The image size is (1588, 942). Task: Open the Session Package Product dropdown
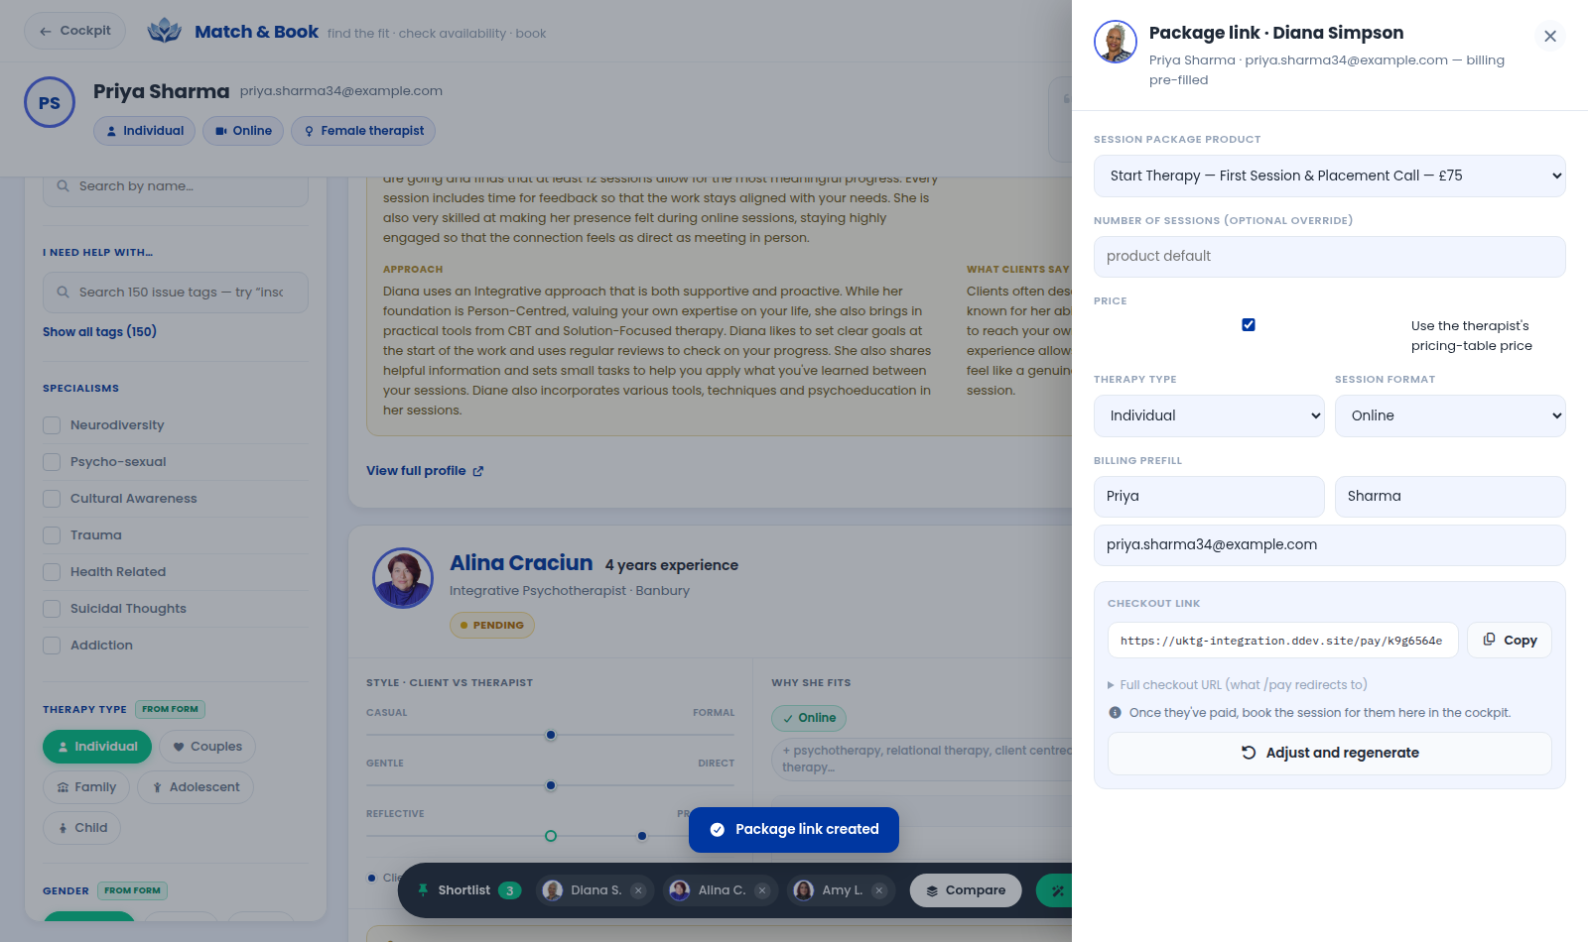pos(1330,176)
